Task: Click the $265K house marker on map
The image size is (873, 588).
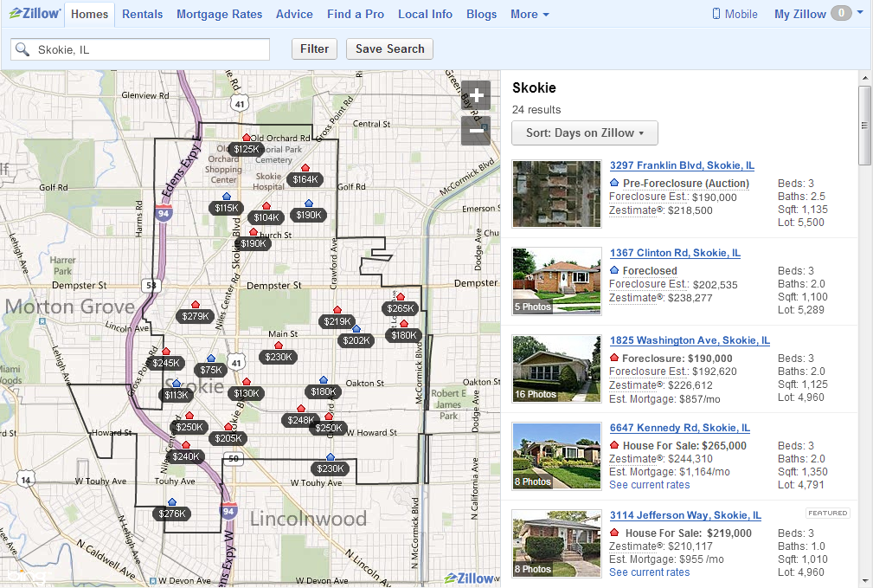Action: click(401, 308)
